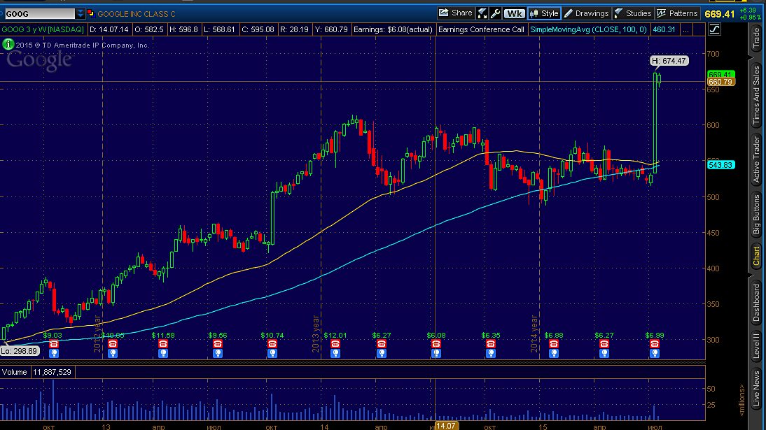Expand the '...' study overflow
The height and width of the screenshot is (430, 766).
686,30
